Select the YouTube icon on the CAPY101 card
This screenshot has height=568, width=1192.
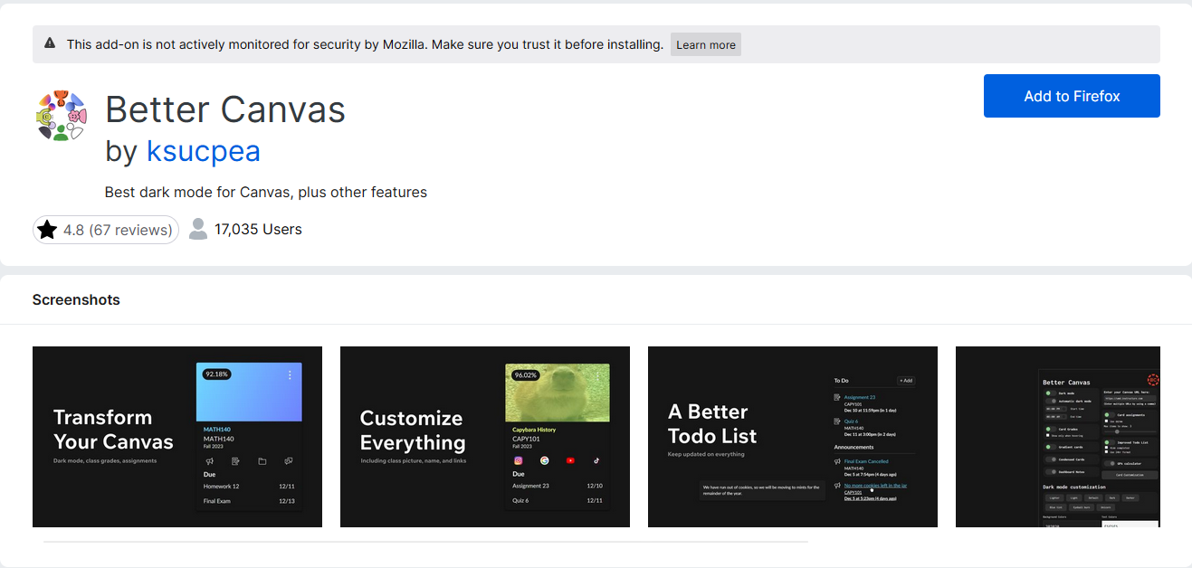tap(571, 460)
